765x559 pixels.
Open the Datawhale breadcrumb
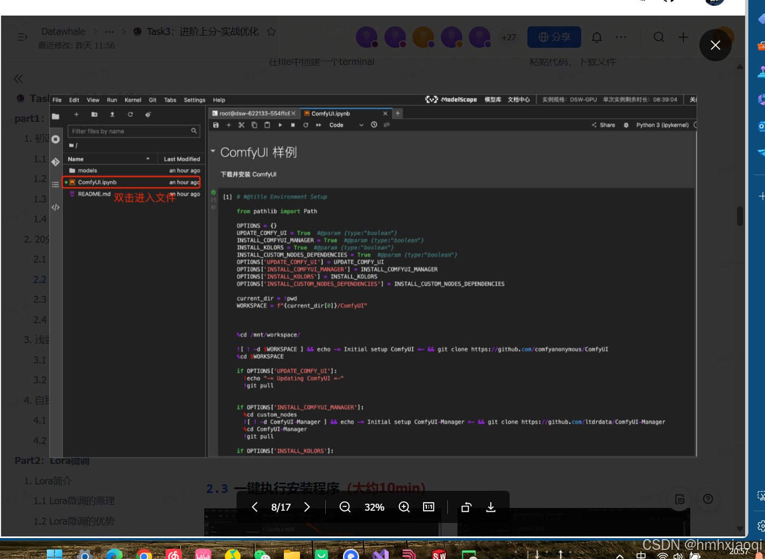tap(63, 32)
